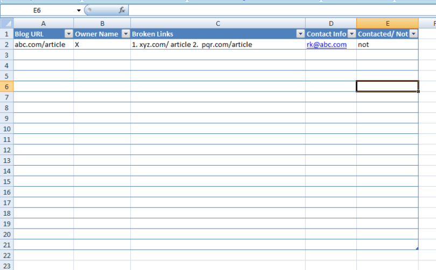Viewport: 436px width, 270px height.
Task: Select row 1 header
Action: coord(6,34)
